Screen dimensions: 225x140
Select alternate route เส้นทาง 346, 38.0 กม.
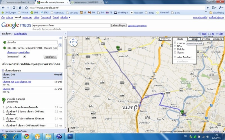[8, 89]
